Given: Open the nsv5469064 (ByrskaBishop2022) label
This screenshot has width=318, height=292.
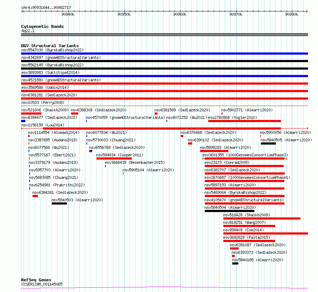Looking at the screenshot, I should point(235,192).
